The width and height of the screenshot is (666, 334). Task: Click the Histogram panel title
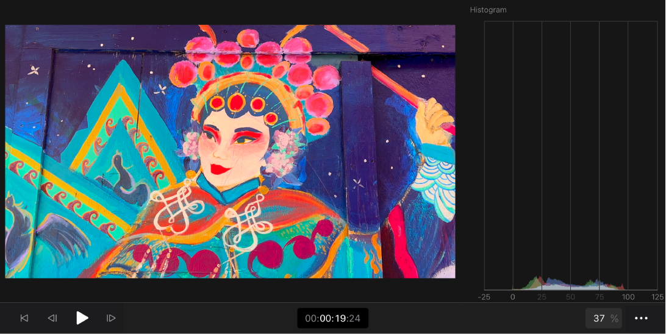[488, 10]
